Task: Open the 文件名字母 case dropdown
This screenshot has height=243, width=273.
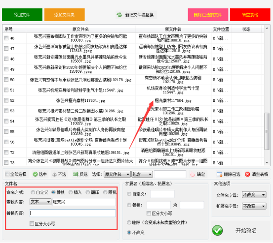Action: point(254,195)
